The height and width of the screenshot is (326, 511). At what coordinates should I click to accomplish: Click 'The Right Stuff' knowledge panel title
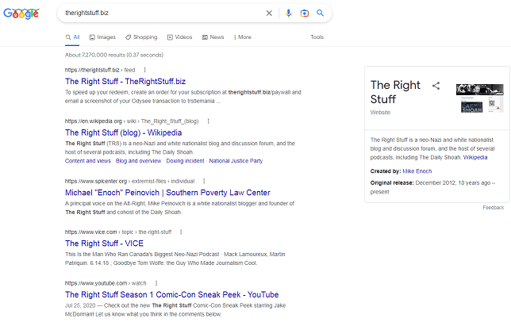click(395, 92)
